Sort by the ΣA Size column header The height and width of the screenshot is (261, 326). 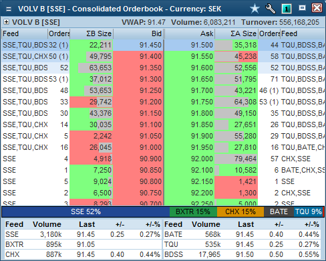click(x=236, y=33)
